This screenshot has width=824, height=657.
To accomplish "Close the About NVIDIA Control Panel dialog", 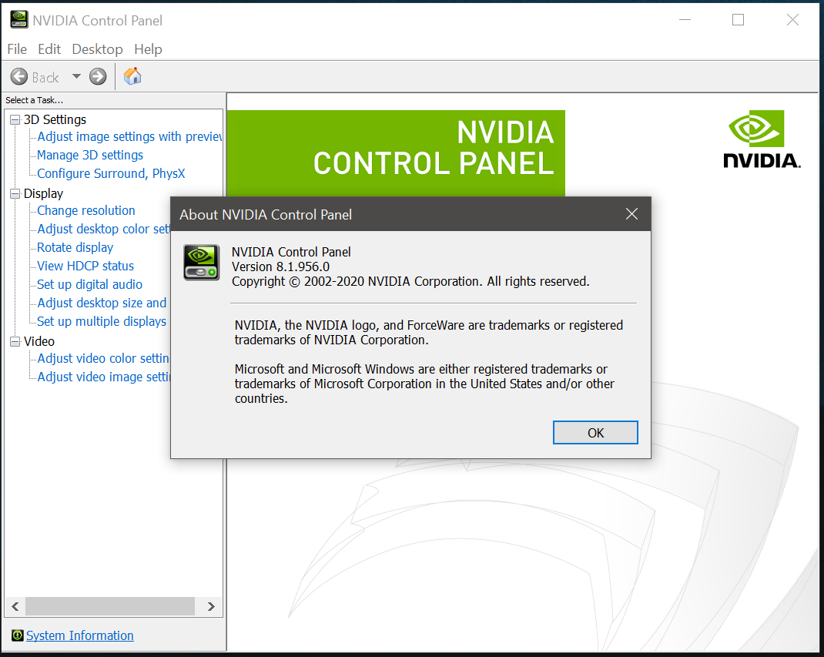I will point(631,214).
